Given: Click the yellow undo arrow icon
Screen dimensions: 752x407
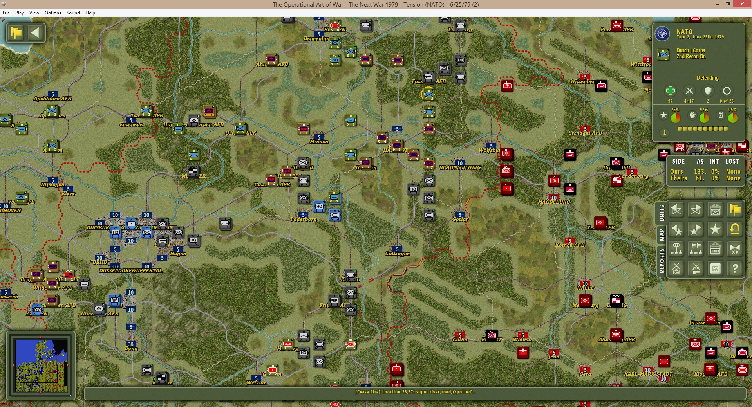Looking at the screenshot, I should [735, 230].
